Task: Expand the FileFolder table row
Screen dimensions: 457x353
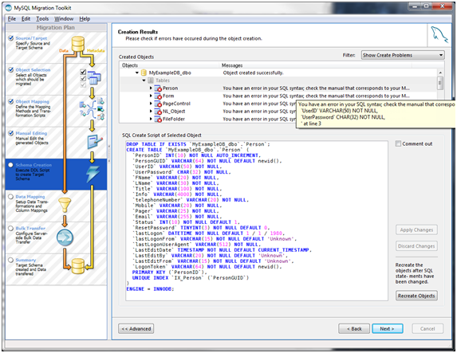Action: point(151,119)
